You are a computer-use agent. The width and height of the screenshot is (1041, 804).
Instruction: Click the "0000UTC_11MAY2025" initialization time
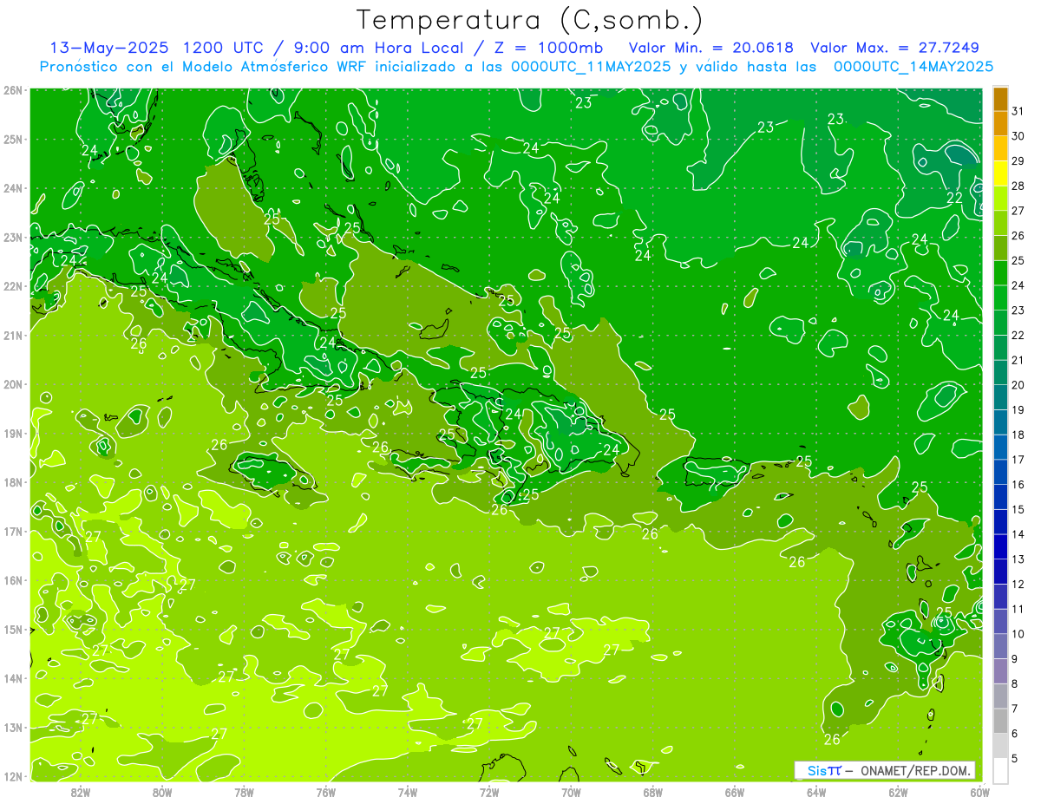click(590, 67)
